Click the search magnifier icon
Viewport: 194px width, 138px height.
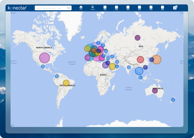pyautogui.click(x=68, y=8)
